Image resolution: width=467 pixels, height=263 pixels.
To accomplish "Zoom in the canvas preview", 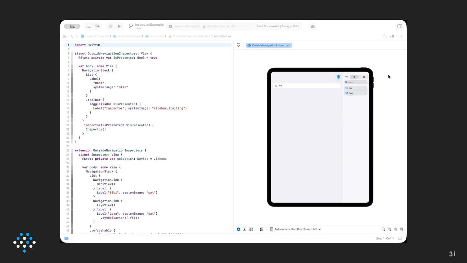I will [x=401, y=229].
